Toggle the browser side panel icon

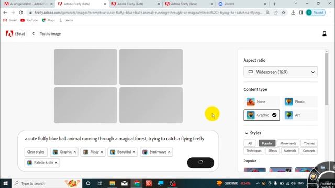pos(301,13)
